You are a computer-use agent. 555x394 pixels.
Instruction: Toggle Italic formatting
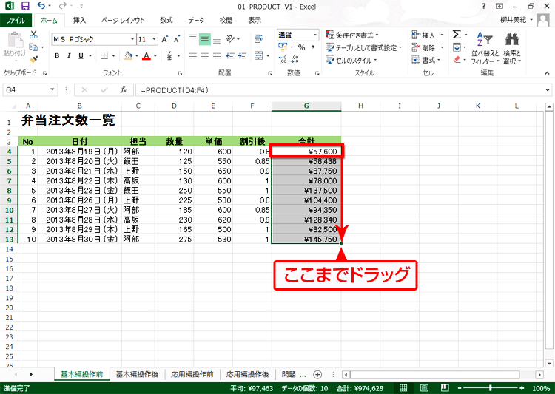(x=69, y=55)
